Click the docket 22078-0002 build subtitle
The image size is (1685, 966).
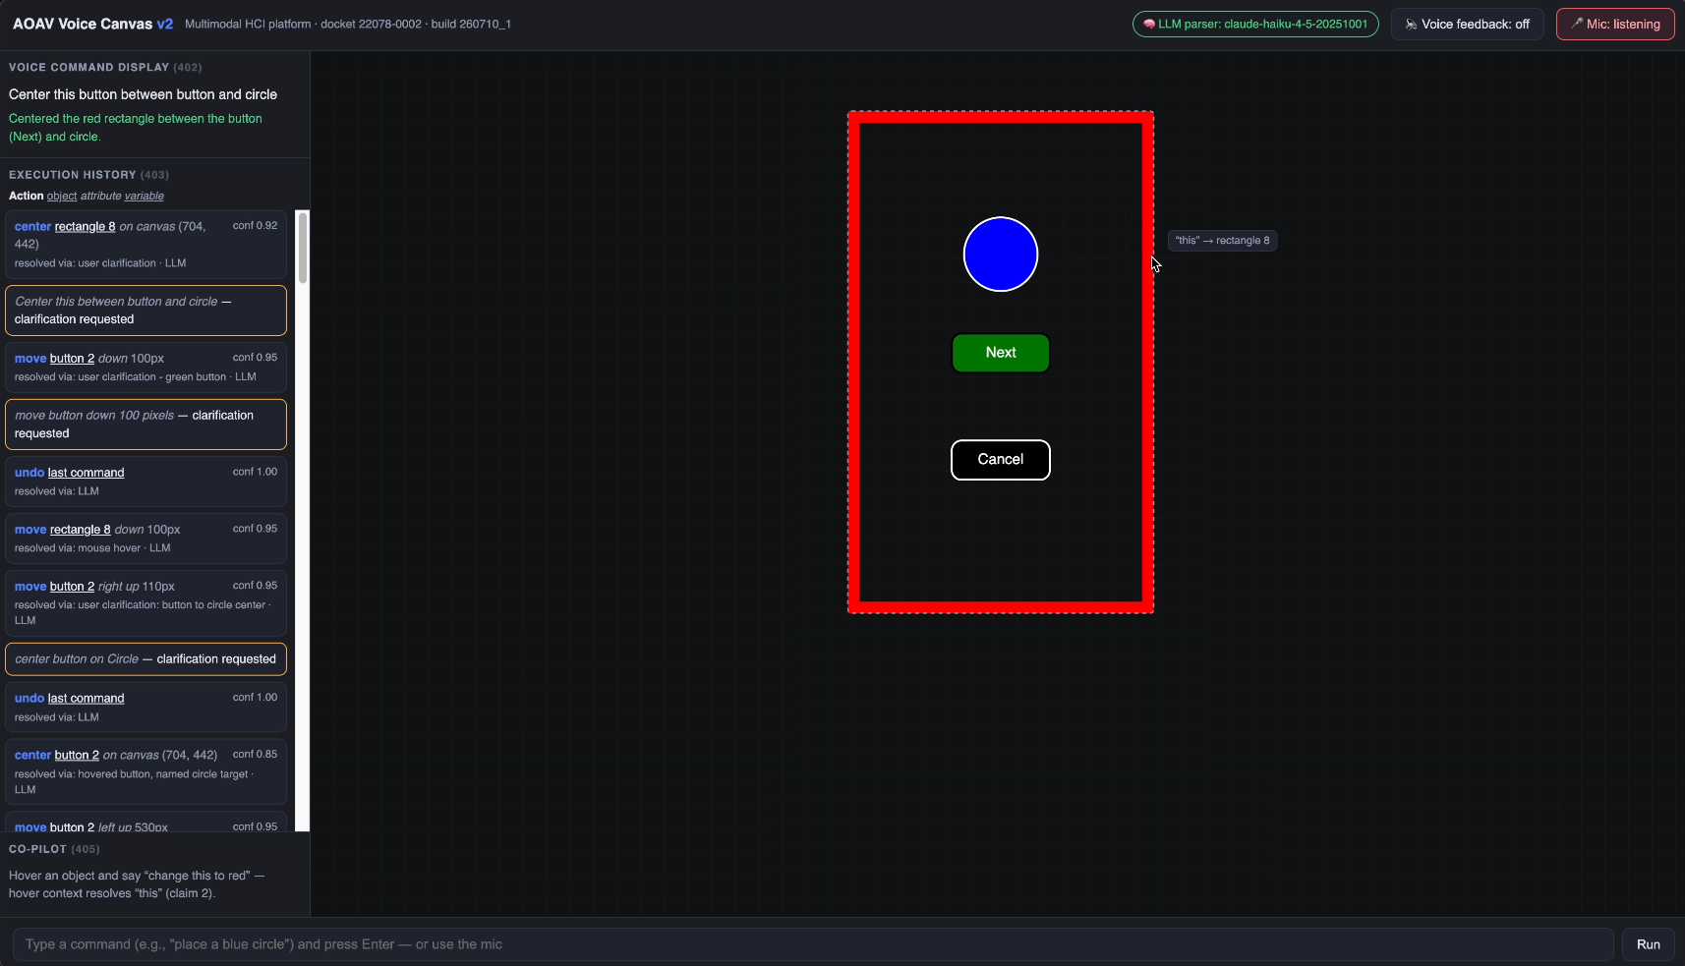coord(348,25)
